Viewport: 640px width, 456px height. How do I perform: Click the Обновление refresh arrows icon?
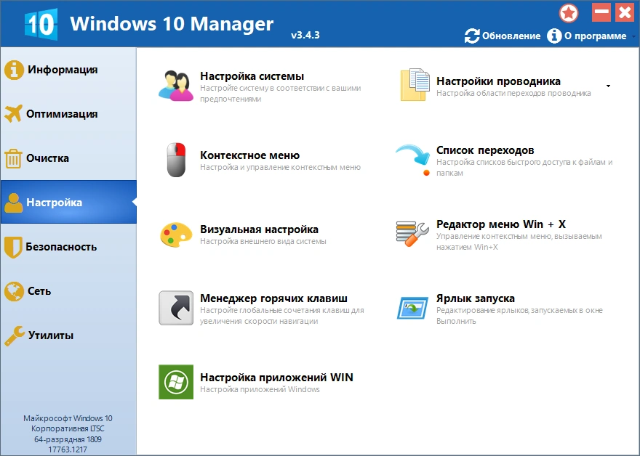click(472, 36)
